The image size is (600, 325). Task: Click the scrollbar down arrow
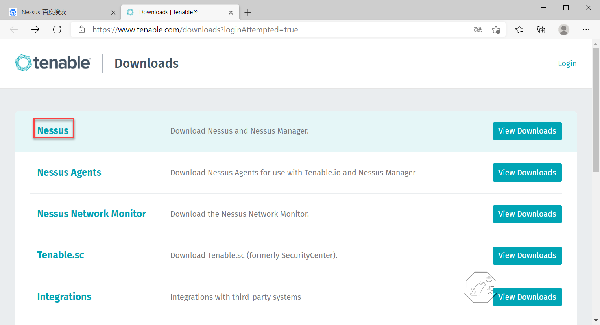pos(596,321)
